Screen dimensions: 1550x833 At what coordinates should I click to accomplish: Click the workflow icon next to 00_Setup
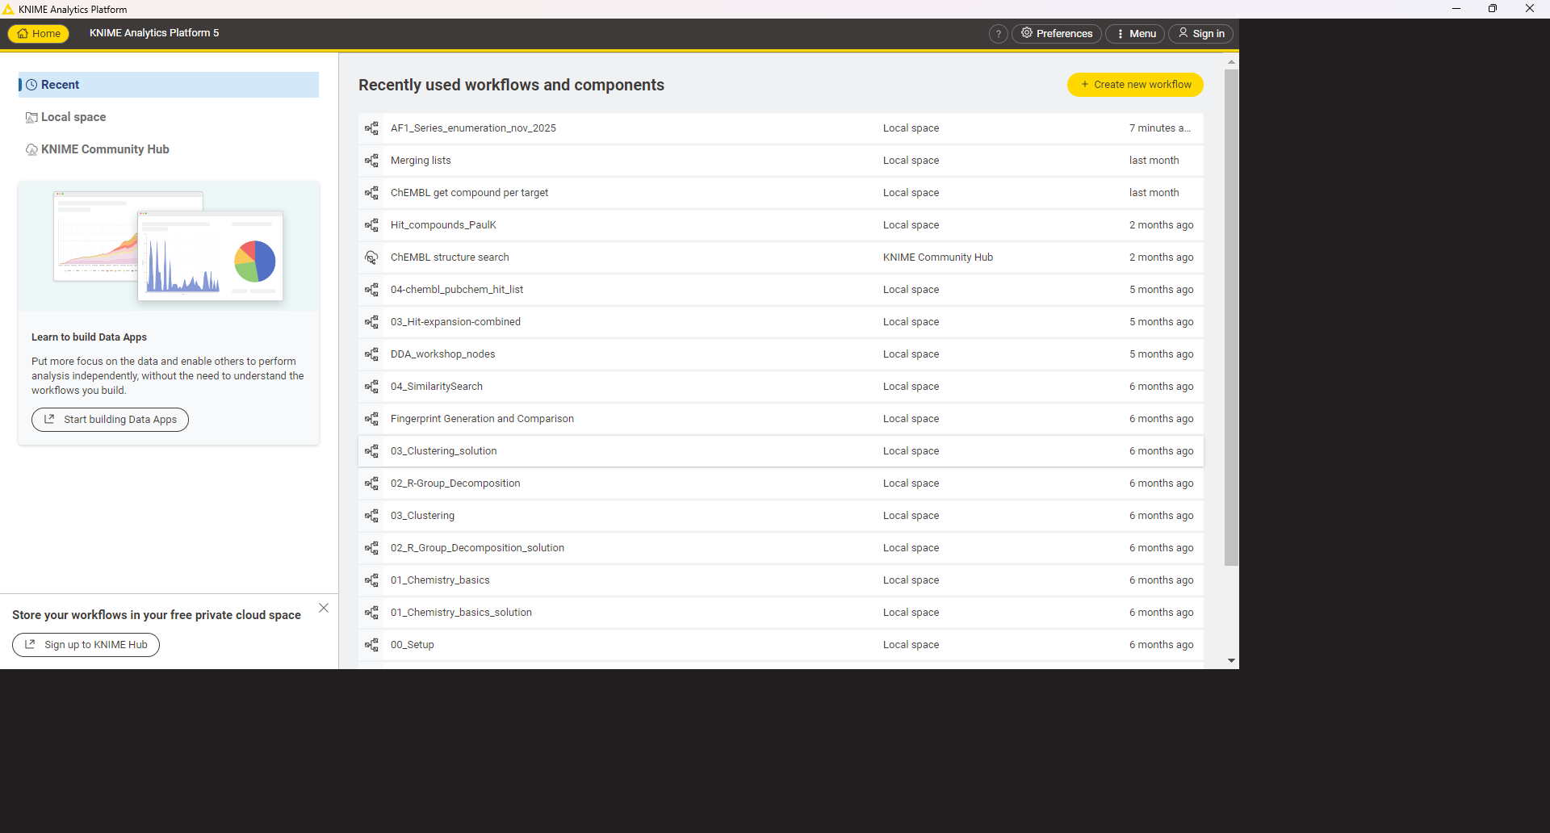pos(371,645)
